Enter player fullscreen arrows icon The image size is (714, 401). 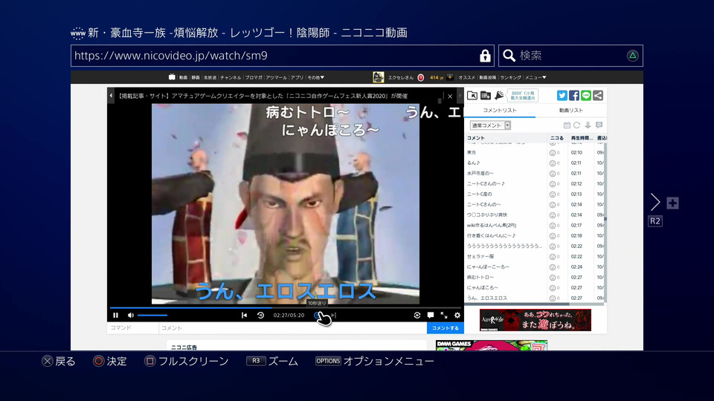click(444, 315)
